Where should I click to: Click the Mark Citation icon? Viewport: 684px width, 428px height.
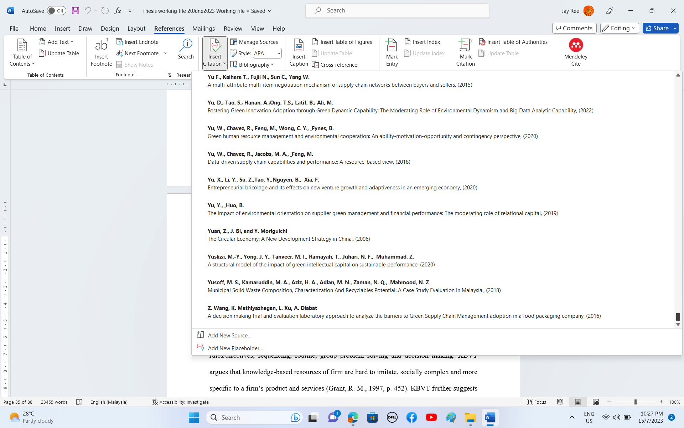point(465,52)
